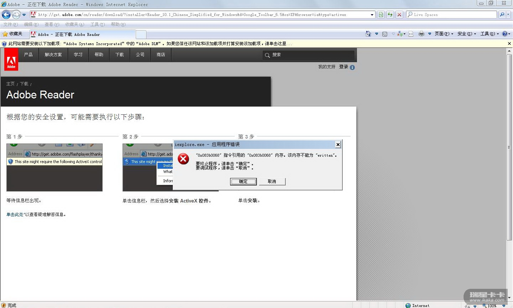Open the 编辑(E) menu
513x308 pixels.
[x=31, y=25]
